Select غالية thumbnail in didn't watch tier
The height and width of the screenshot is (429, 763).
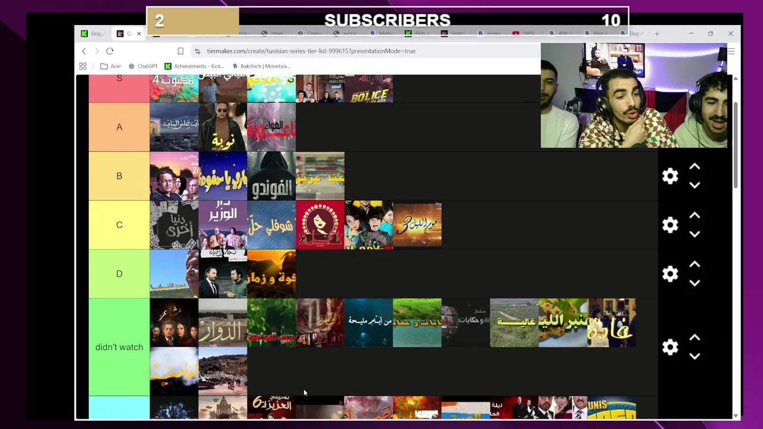(x=514, y=322)
